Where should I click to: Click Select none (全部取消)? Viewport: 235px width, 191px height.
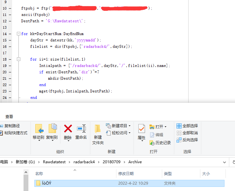(x=187, y=133)
